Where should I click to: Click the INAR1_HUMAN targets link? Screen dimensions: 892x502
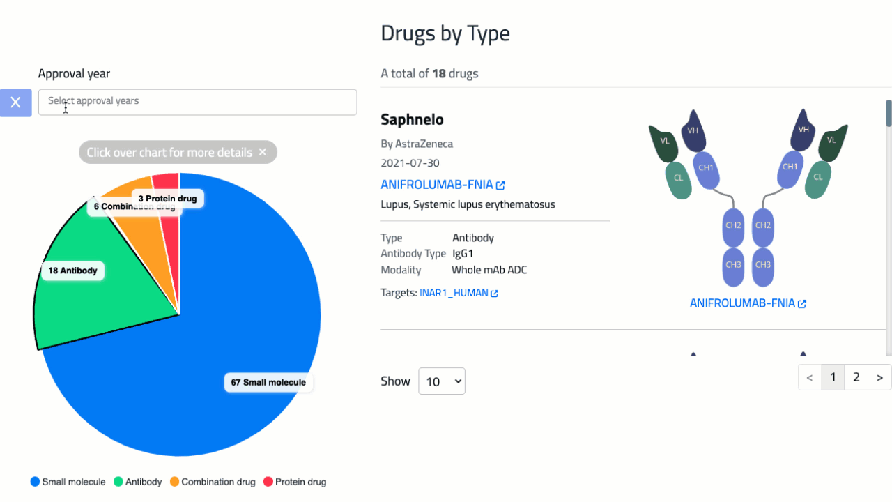pos(454,293)
